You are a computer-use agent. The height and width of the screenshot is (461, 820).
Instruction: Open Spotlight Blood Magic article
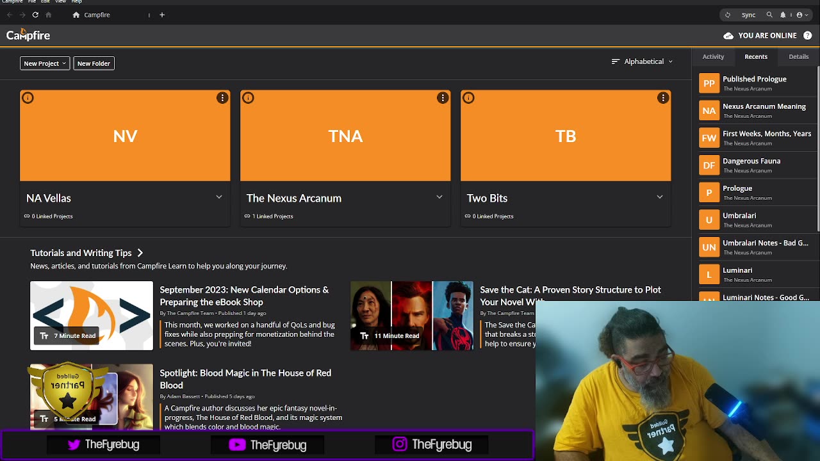(x=245, y=379)
